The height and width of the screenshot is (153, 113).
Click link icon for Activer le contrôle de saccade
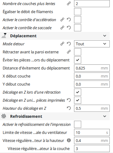(x=62, y=28)
